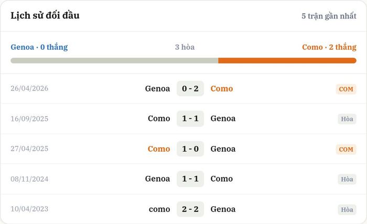Select the 2 - 2 score box
The width and height of the screenshot is (367, 224).
coord(190,209)
